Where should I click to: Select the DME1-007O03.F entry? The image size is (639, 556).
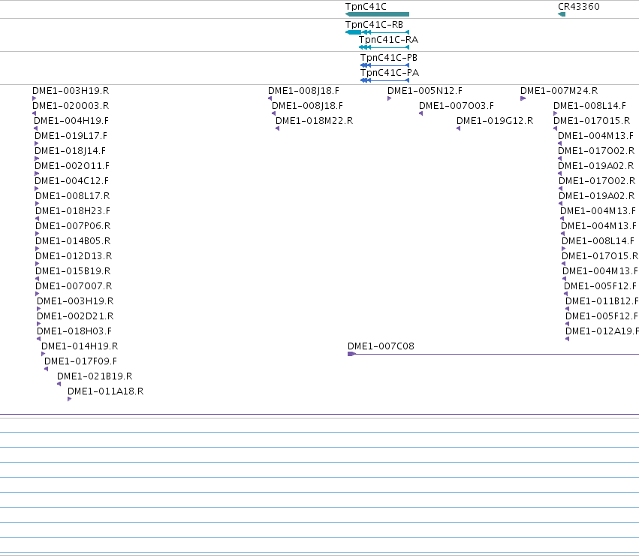click(x=457, y=106)
